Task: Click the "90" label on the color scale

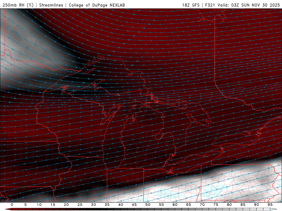Action: click(256, 205)
